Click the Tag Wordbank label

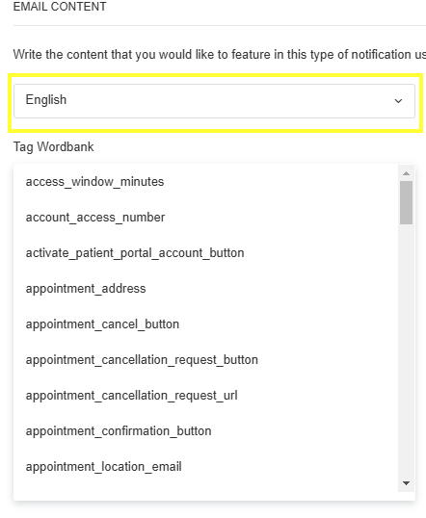[54, 147]
